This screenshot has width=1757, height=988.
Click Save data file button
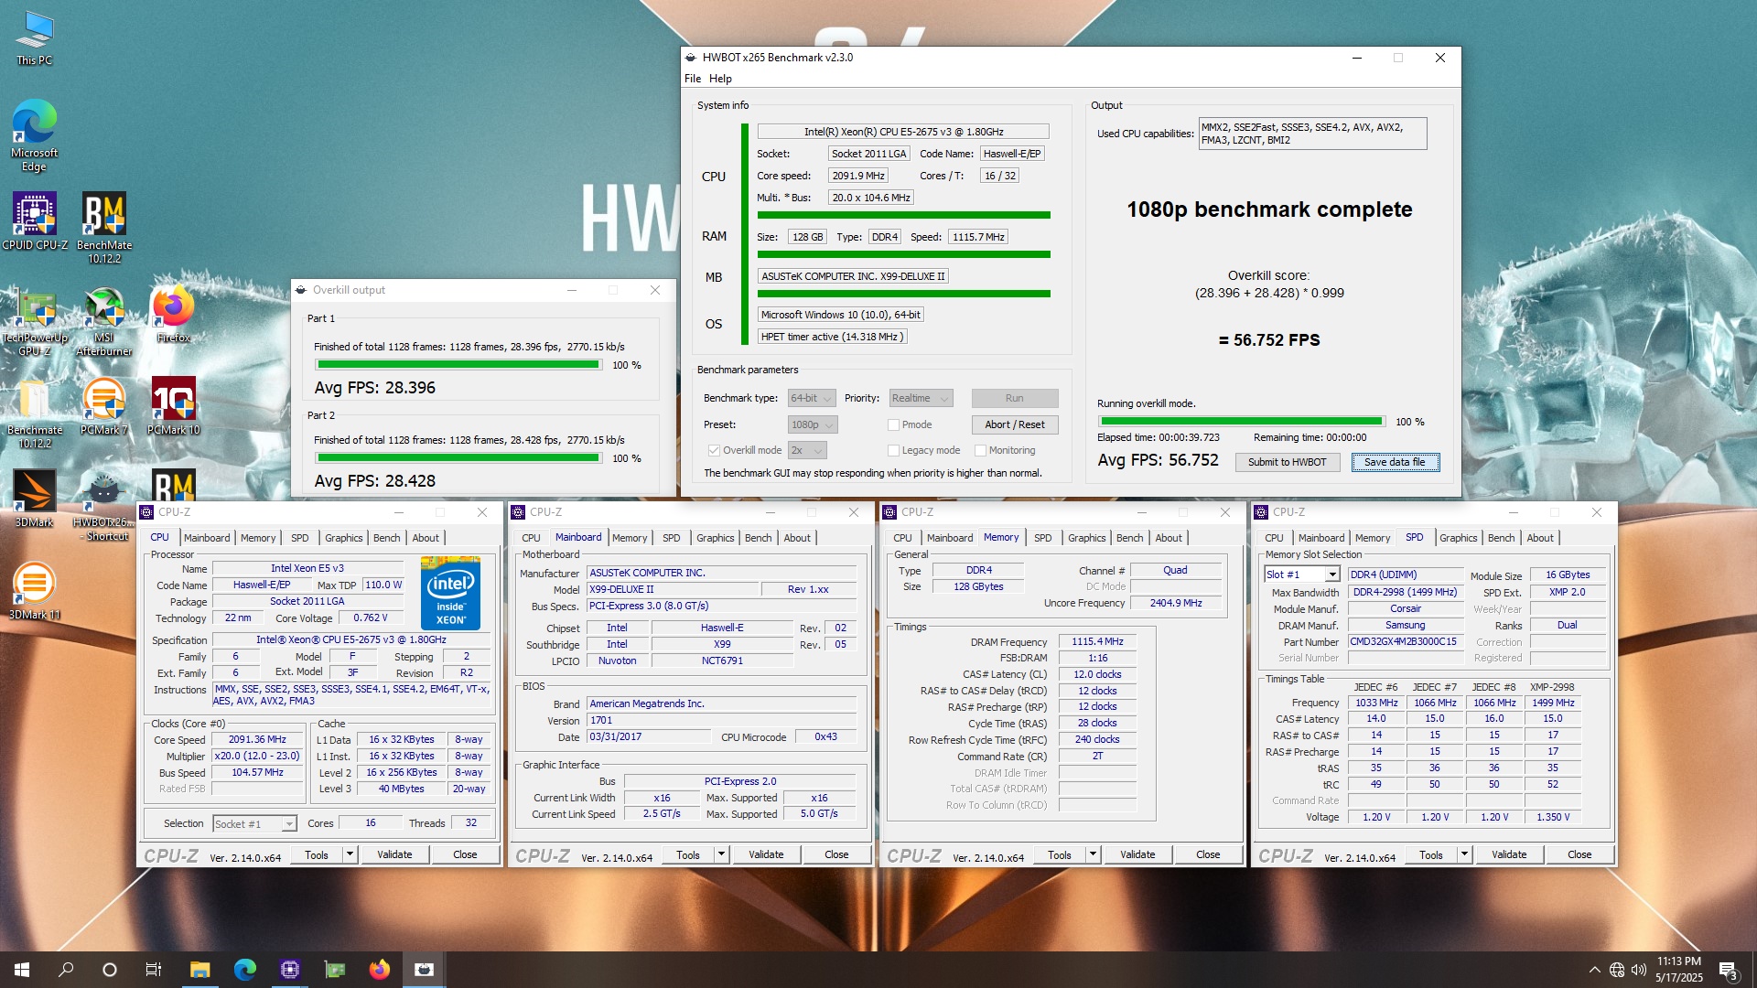pos(1395,462)
